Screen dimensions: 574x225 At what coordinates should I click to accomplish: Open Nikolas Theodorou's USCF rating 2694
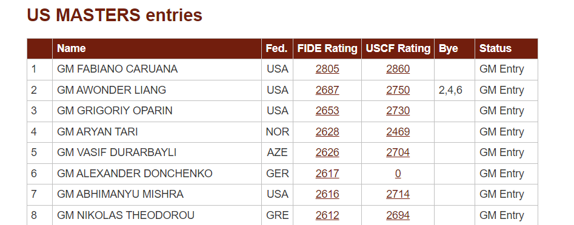click(x=398, y=215)
